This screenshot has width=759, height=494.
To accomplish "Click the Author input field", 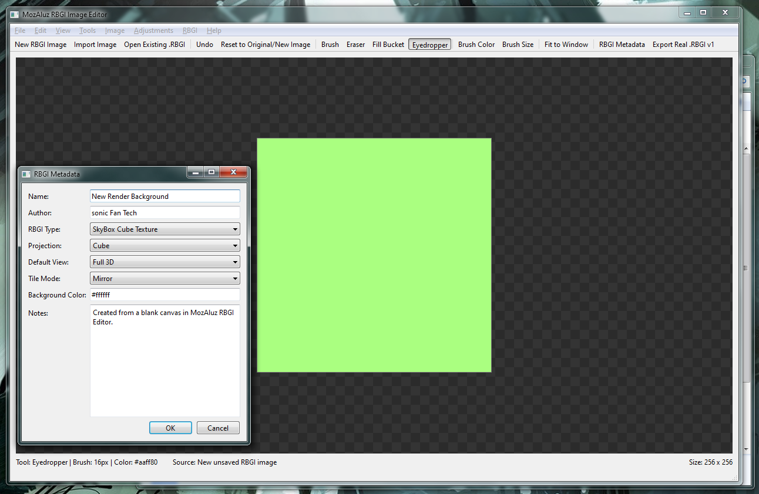I will tap(165, 213).
